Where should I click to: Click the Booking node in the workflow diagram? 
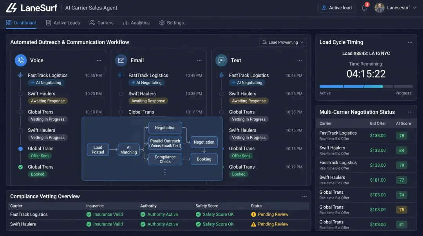point(204,159)
